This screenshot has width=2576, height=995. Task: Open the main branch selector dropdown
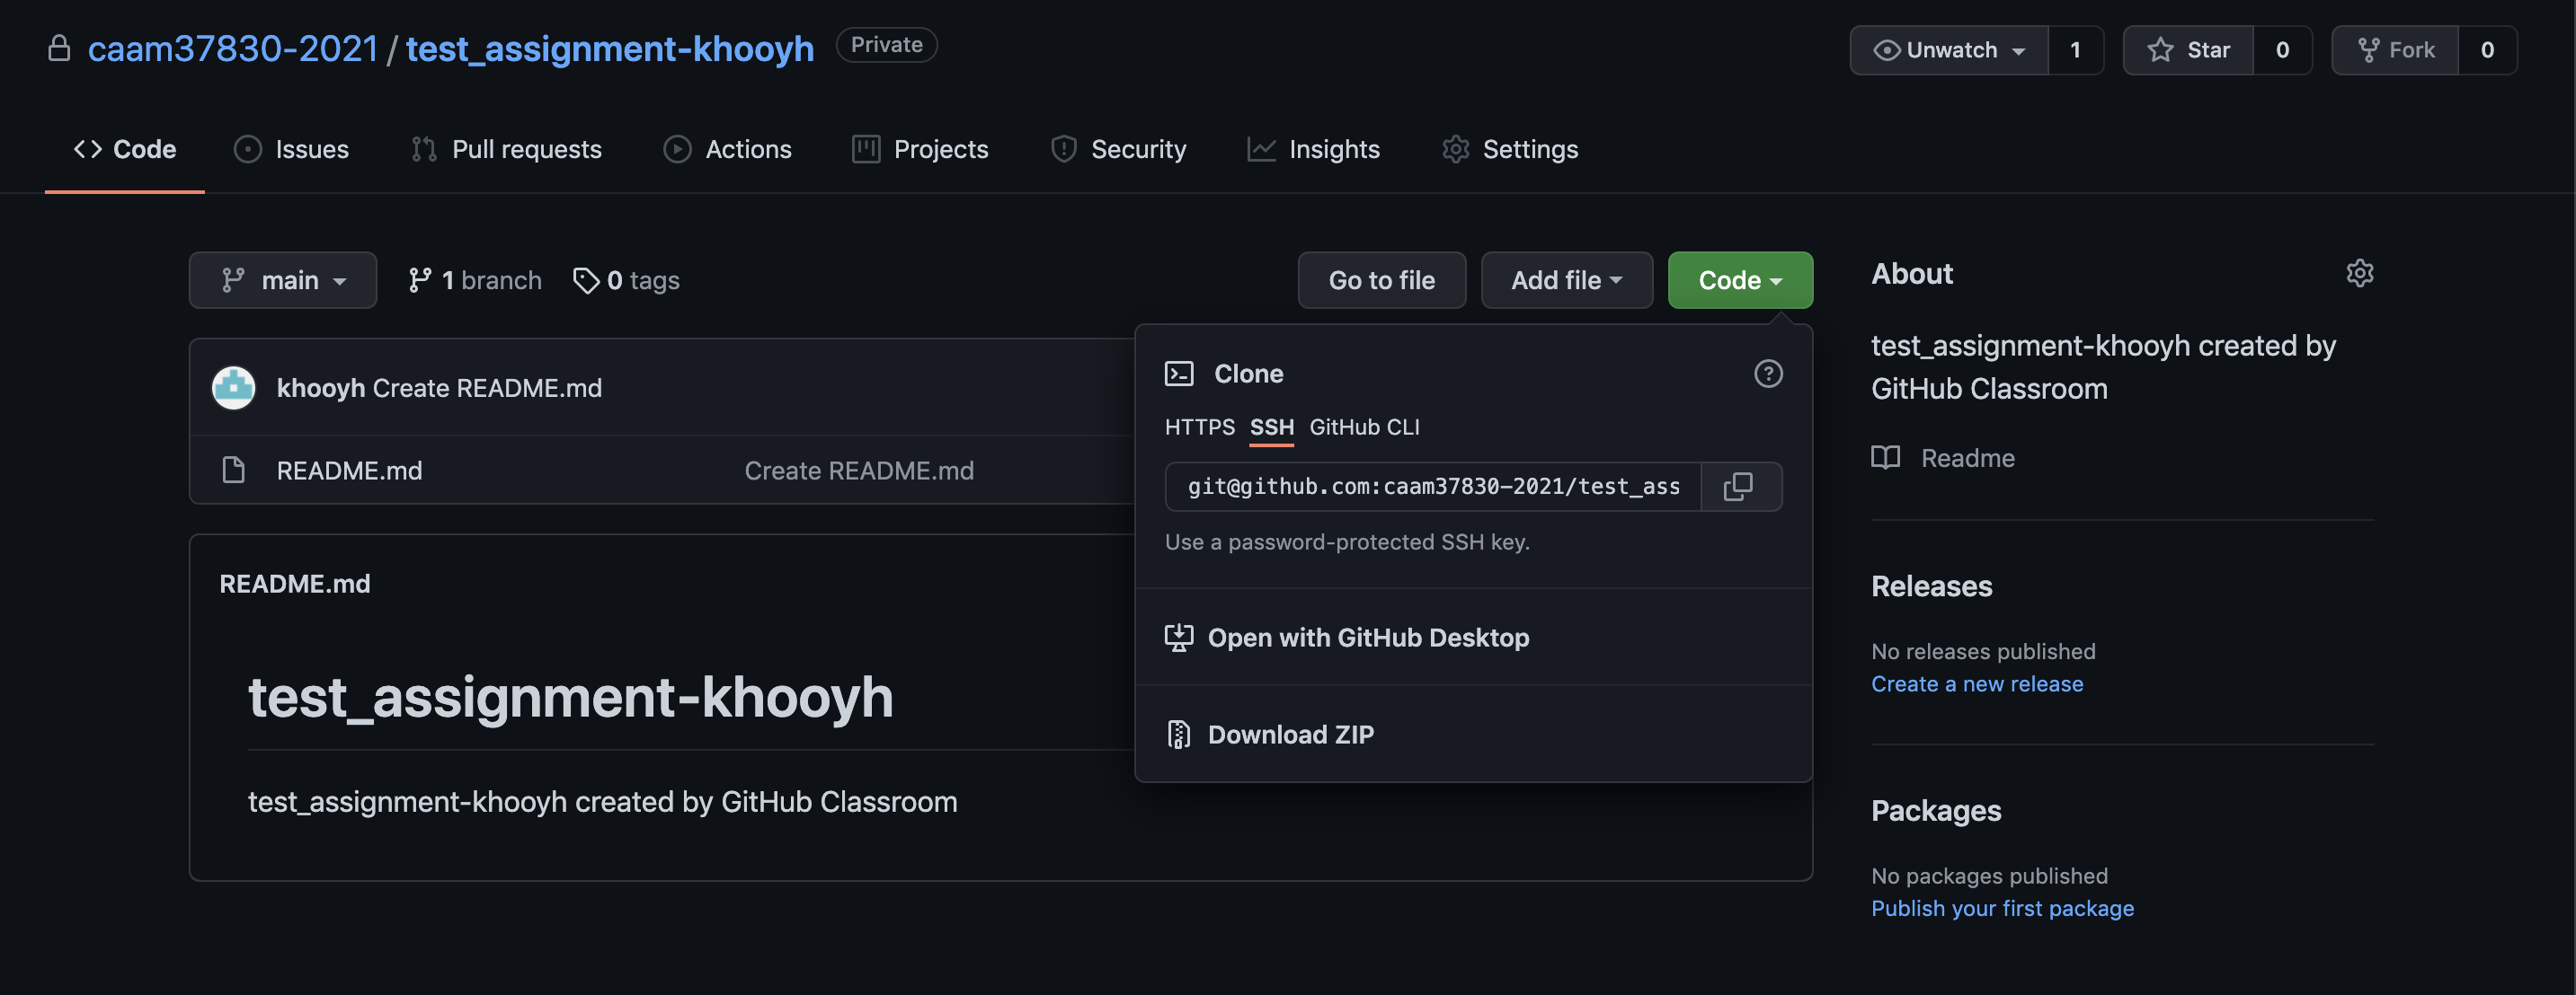coord(283,279)
